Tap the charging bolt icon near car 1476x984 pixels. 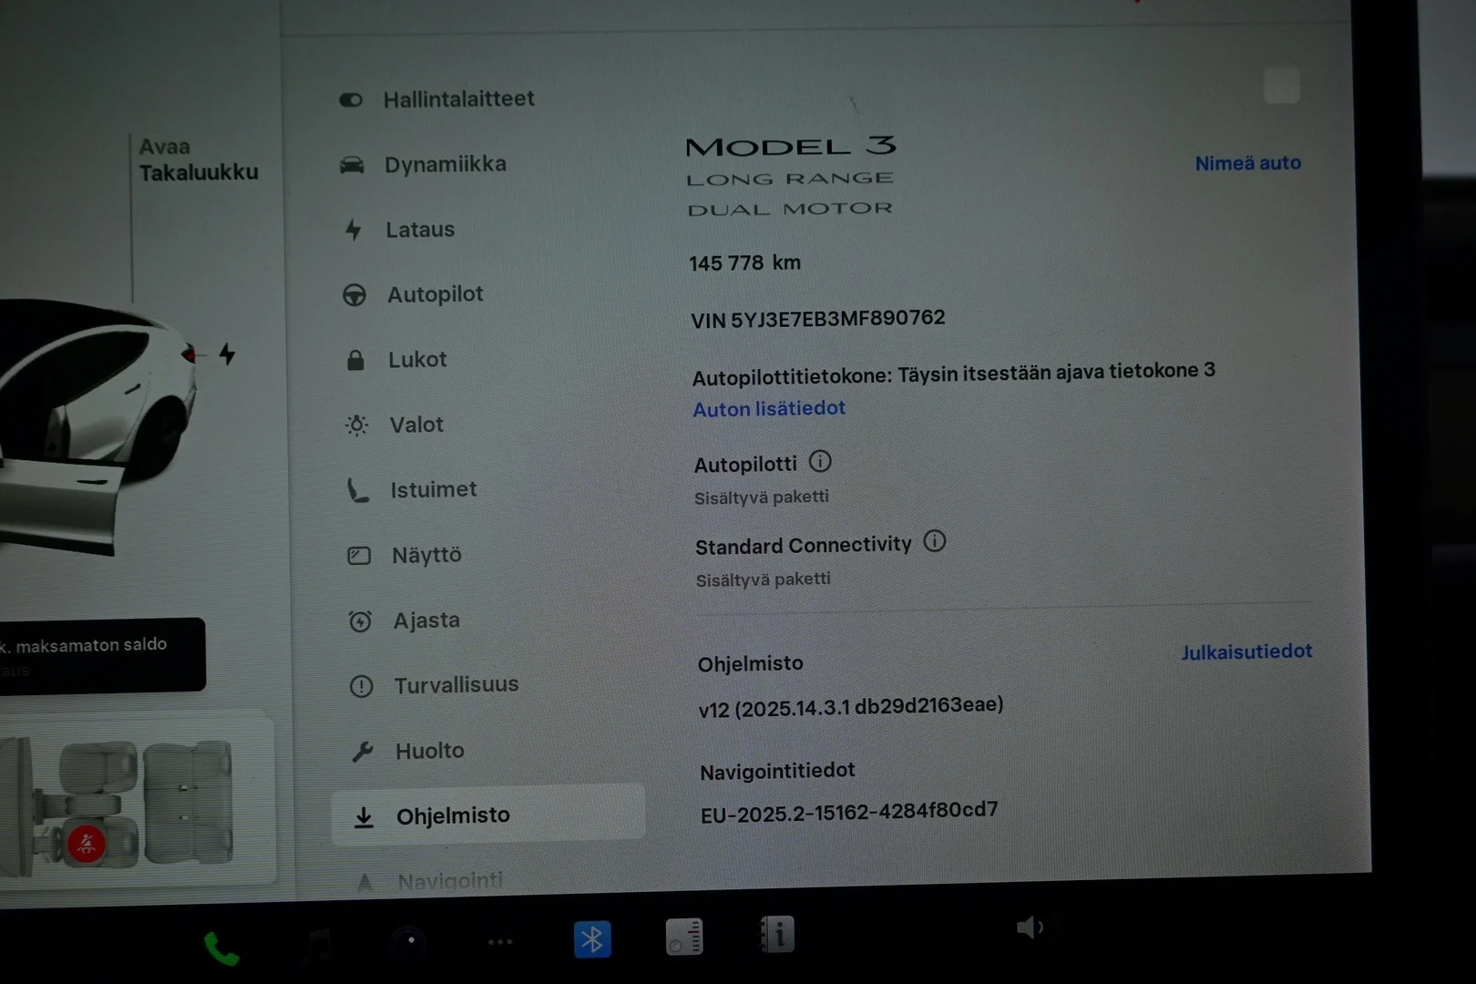227,354
